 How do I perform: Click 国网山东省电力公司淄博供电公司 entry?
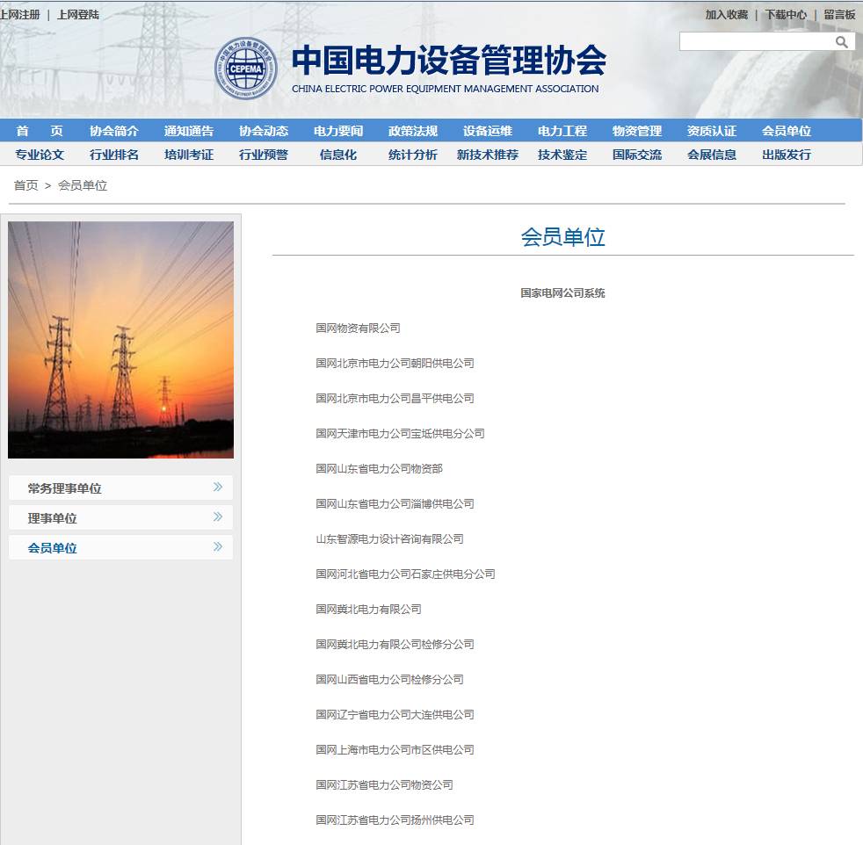point(395,504)
